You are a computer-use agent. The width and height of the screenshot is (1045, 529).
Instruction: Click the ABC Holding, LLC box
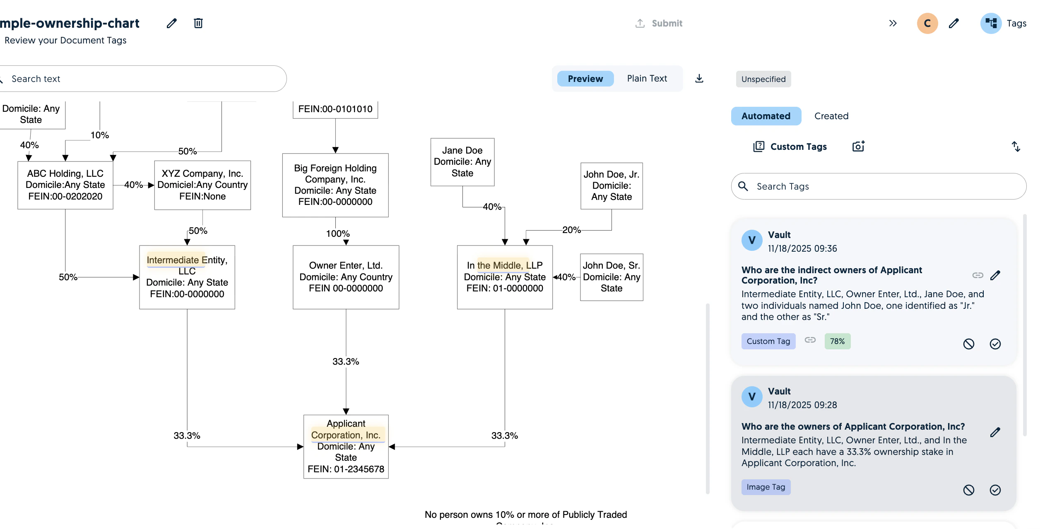(x=65, y=185)
